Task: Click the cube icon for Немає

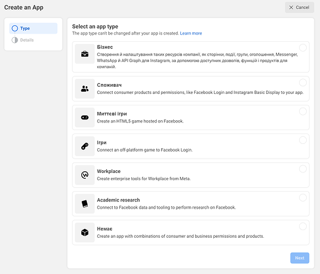Action: click(85, 232)
